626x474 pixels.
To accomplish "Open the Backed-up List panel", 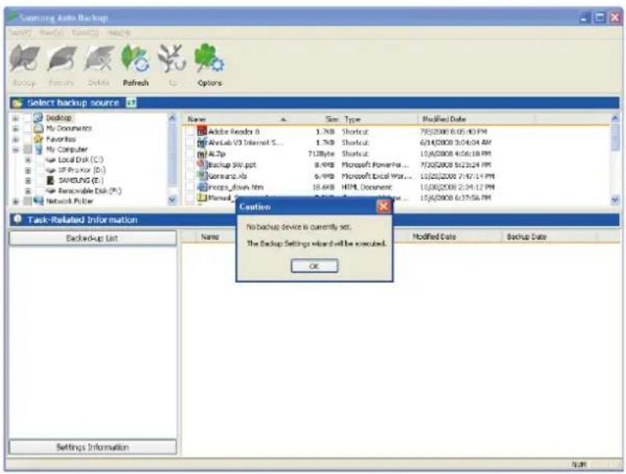I will coord(93,238).
